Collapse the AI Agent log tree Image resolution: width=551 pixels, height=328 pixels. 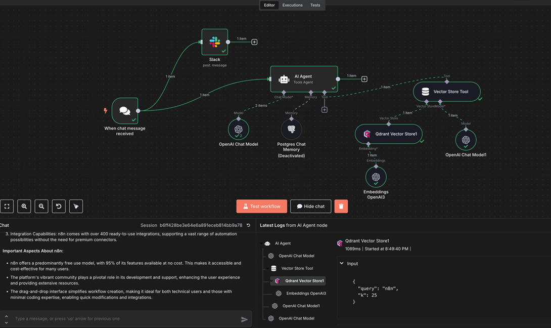pyautogui.click(x=262, y=243)
